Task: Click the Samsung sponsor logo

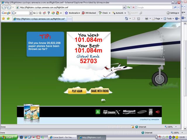Action: [142, 112]
